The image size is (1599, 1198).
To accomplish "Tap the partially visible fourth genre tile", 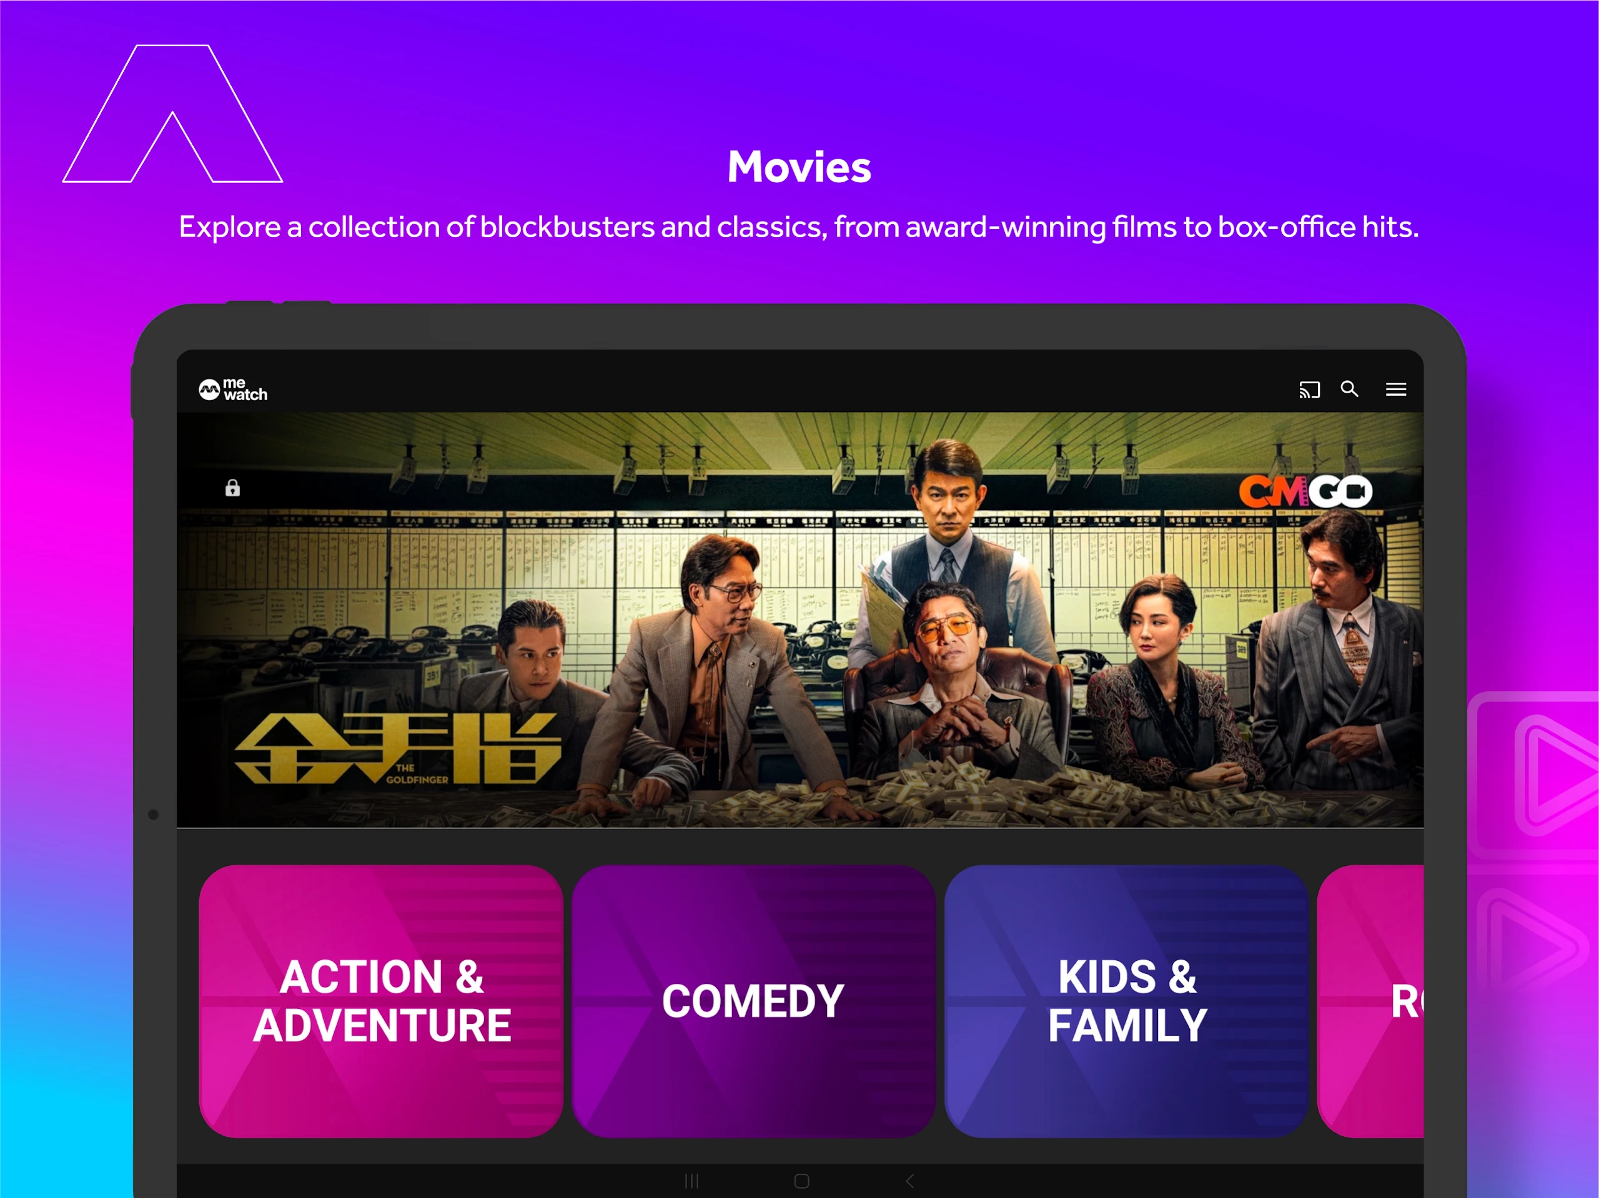I will point(1370,1001).
